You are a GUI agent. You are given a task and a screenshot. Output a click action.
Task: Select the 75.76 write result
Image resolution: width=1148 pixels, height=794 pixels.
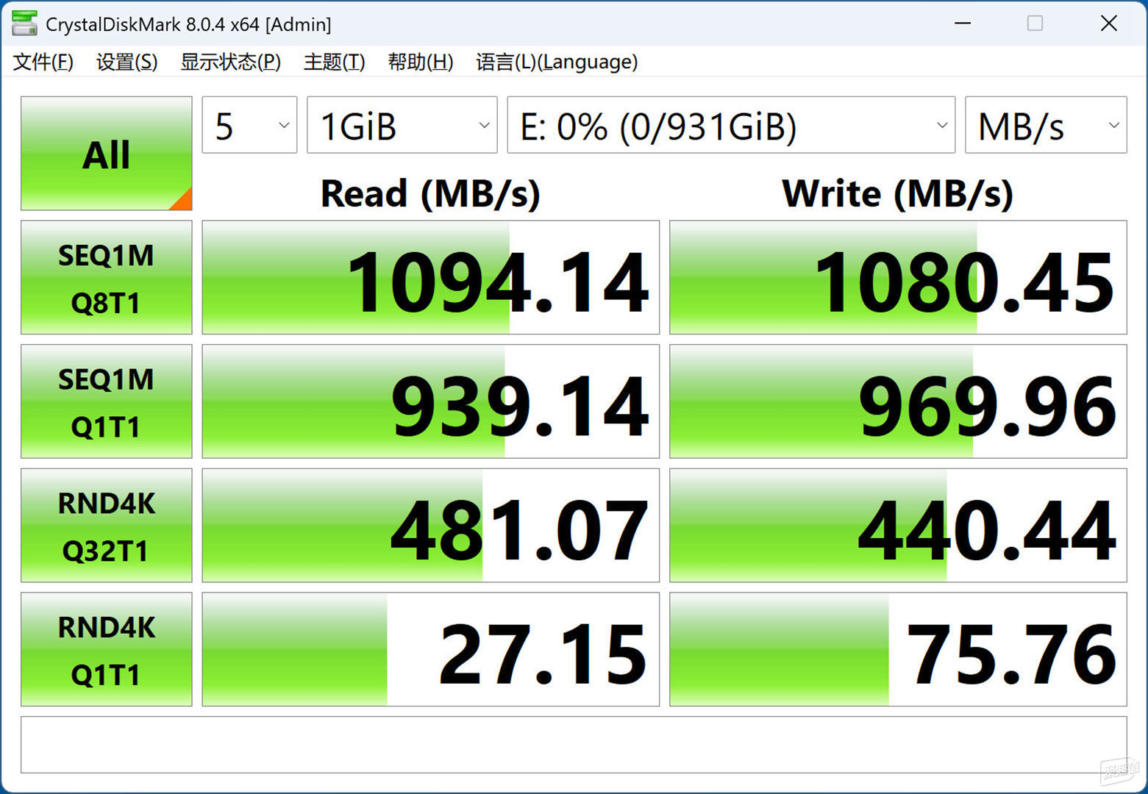point(898,649)
